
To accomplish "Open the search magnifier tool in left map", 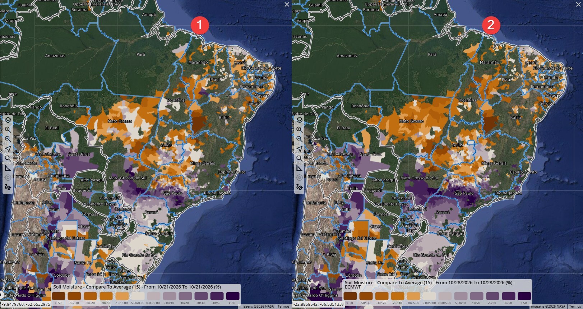I will (x=8, y=158).
